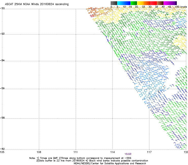Click the gray 0-5 knots legend swatch

click(x=114, y=3)
